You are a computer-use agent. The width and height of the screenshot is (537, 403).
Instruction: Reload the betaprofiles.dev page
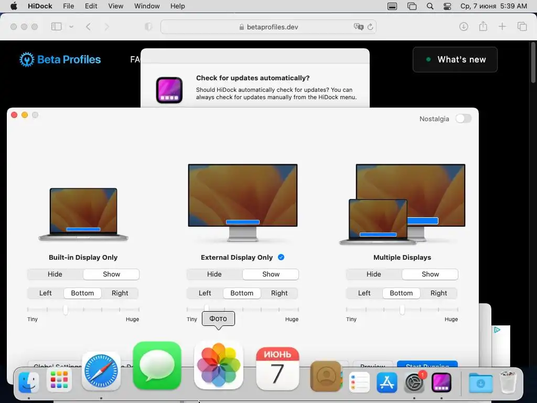pos(370,27)
